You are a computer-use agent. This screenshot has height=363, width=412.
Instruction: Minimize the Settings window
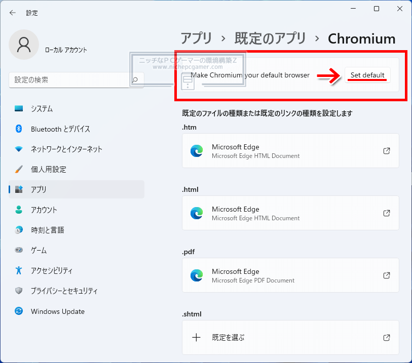(353, 9)
